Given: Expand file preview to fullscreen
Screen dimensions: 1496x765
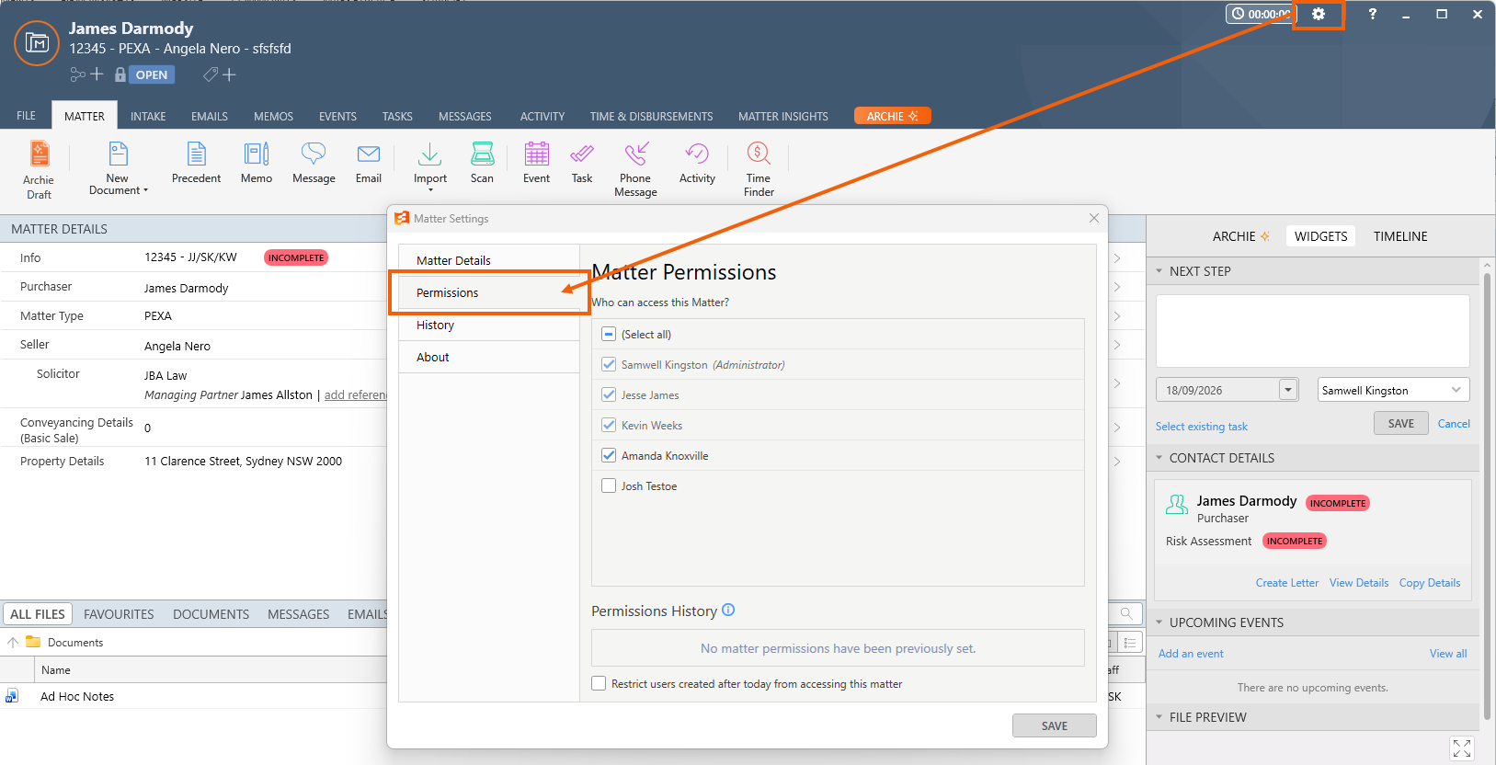Looking at the screenshot, I should coord(1462,748).
